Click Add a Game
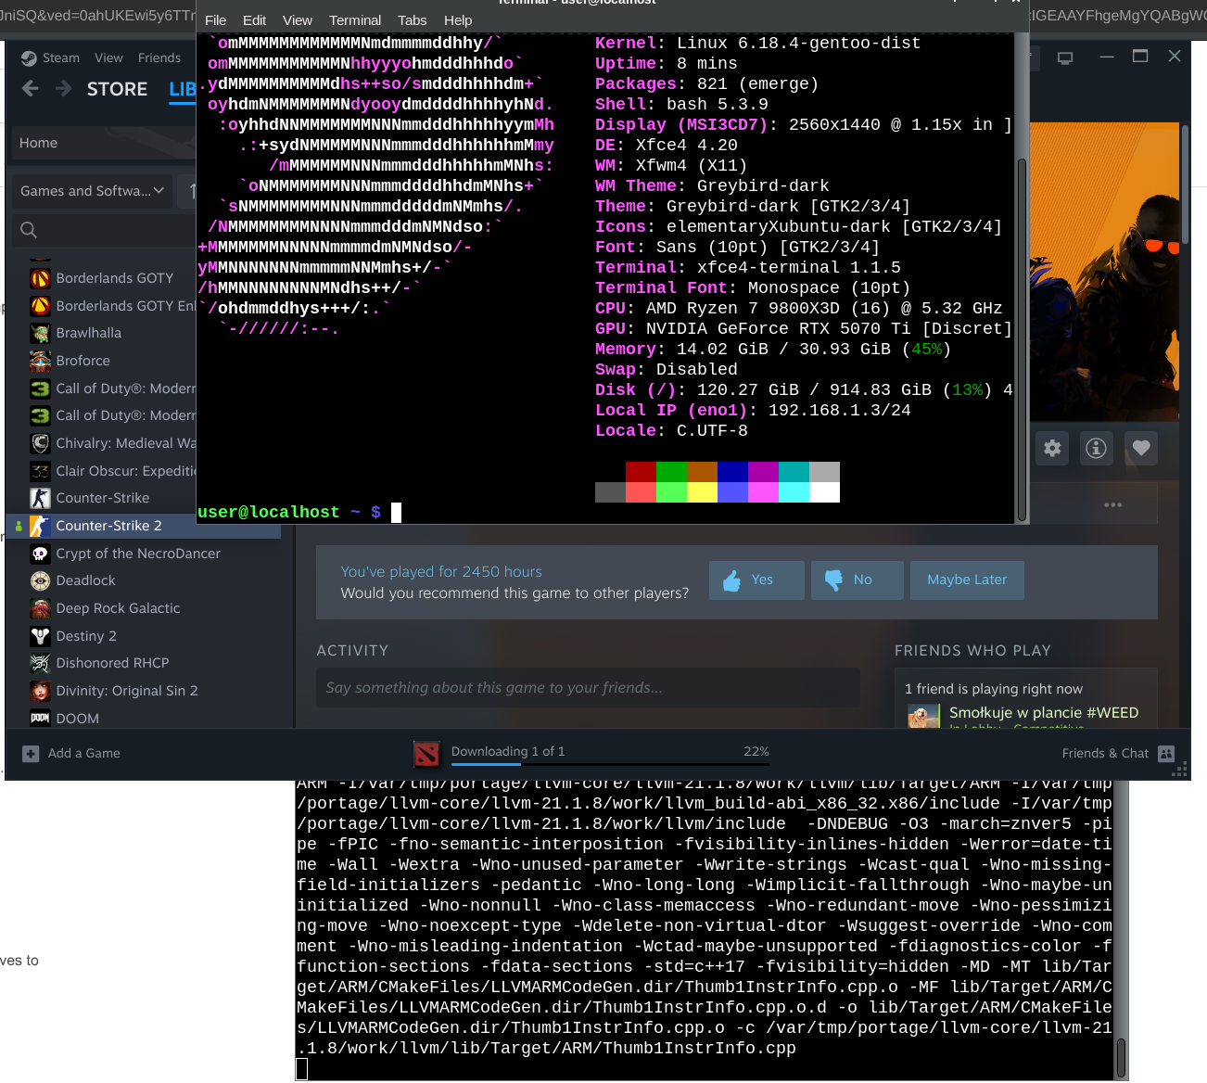Image resolution: width=1207 pixels, height=1083 pixels. tap(71, 754)
